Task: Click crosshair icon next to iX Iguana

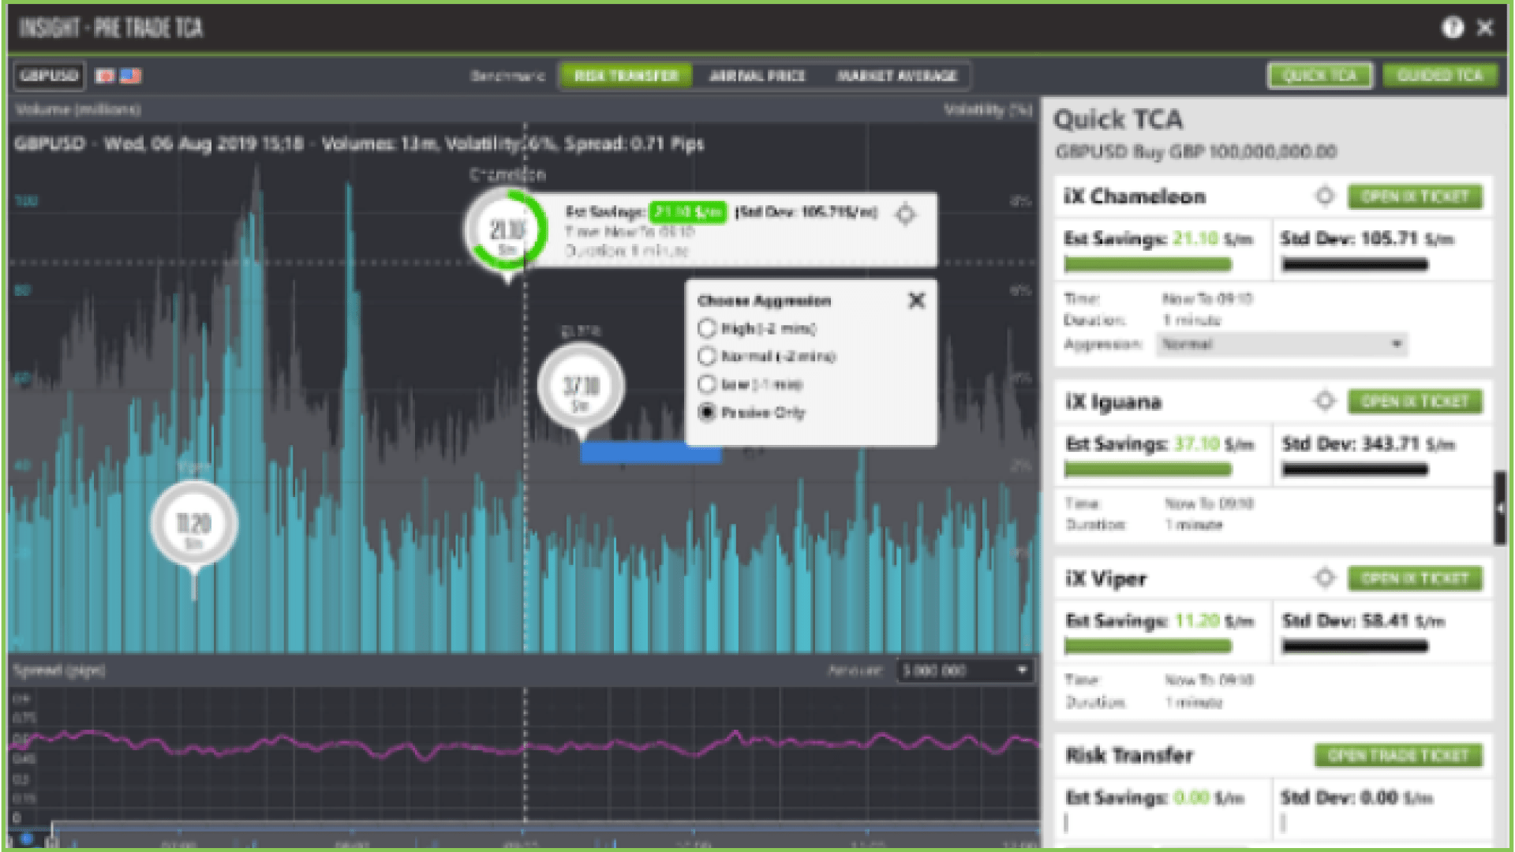Action: (x=1325, y=402)
